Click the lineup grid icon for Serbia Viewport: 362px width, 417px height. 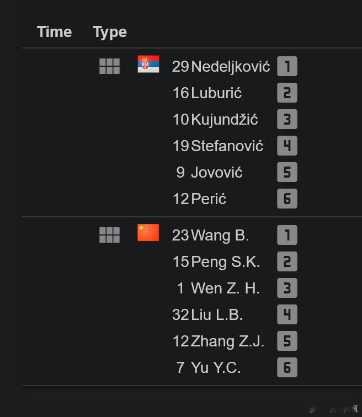click(109, 66)
